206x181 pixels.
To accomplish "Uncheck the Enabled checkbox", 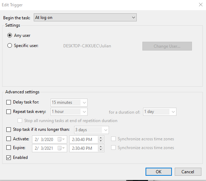I will pyautogui.click(x=9, y=157).
